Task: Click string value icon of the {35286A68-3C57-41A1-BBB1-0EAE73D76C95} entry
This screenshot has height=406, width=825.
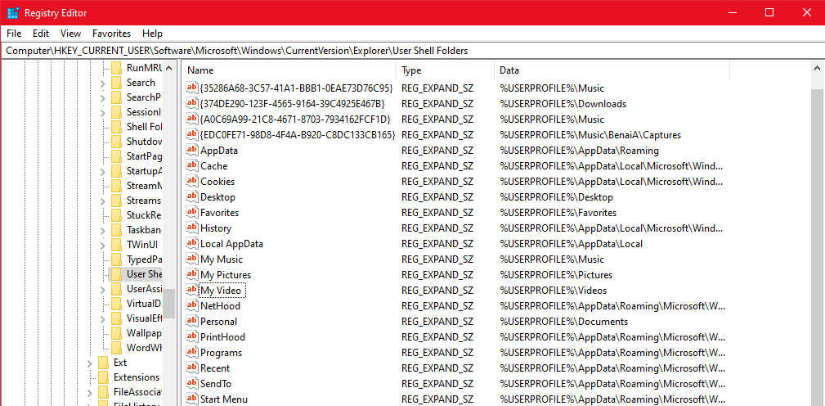Action: [192, 88]
